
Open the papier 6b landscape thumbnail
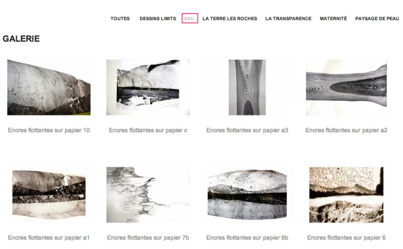pos(247,195)
